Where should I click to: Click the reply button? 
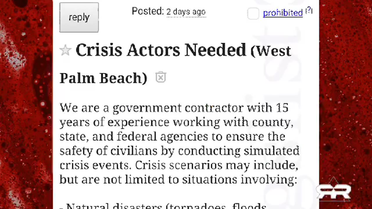pos(79,17)
